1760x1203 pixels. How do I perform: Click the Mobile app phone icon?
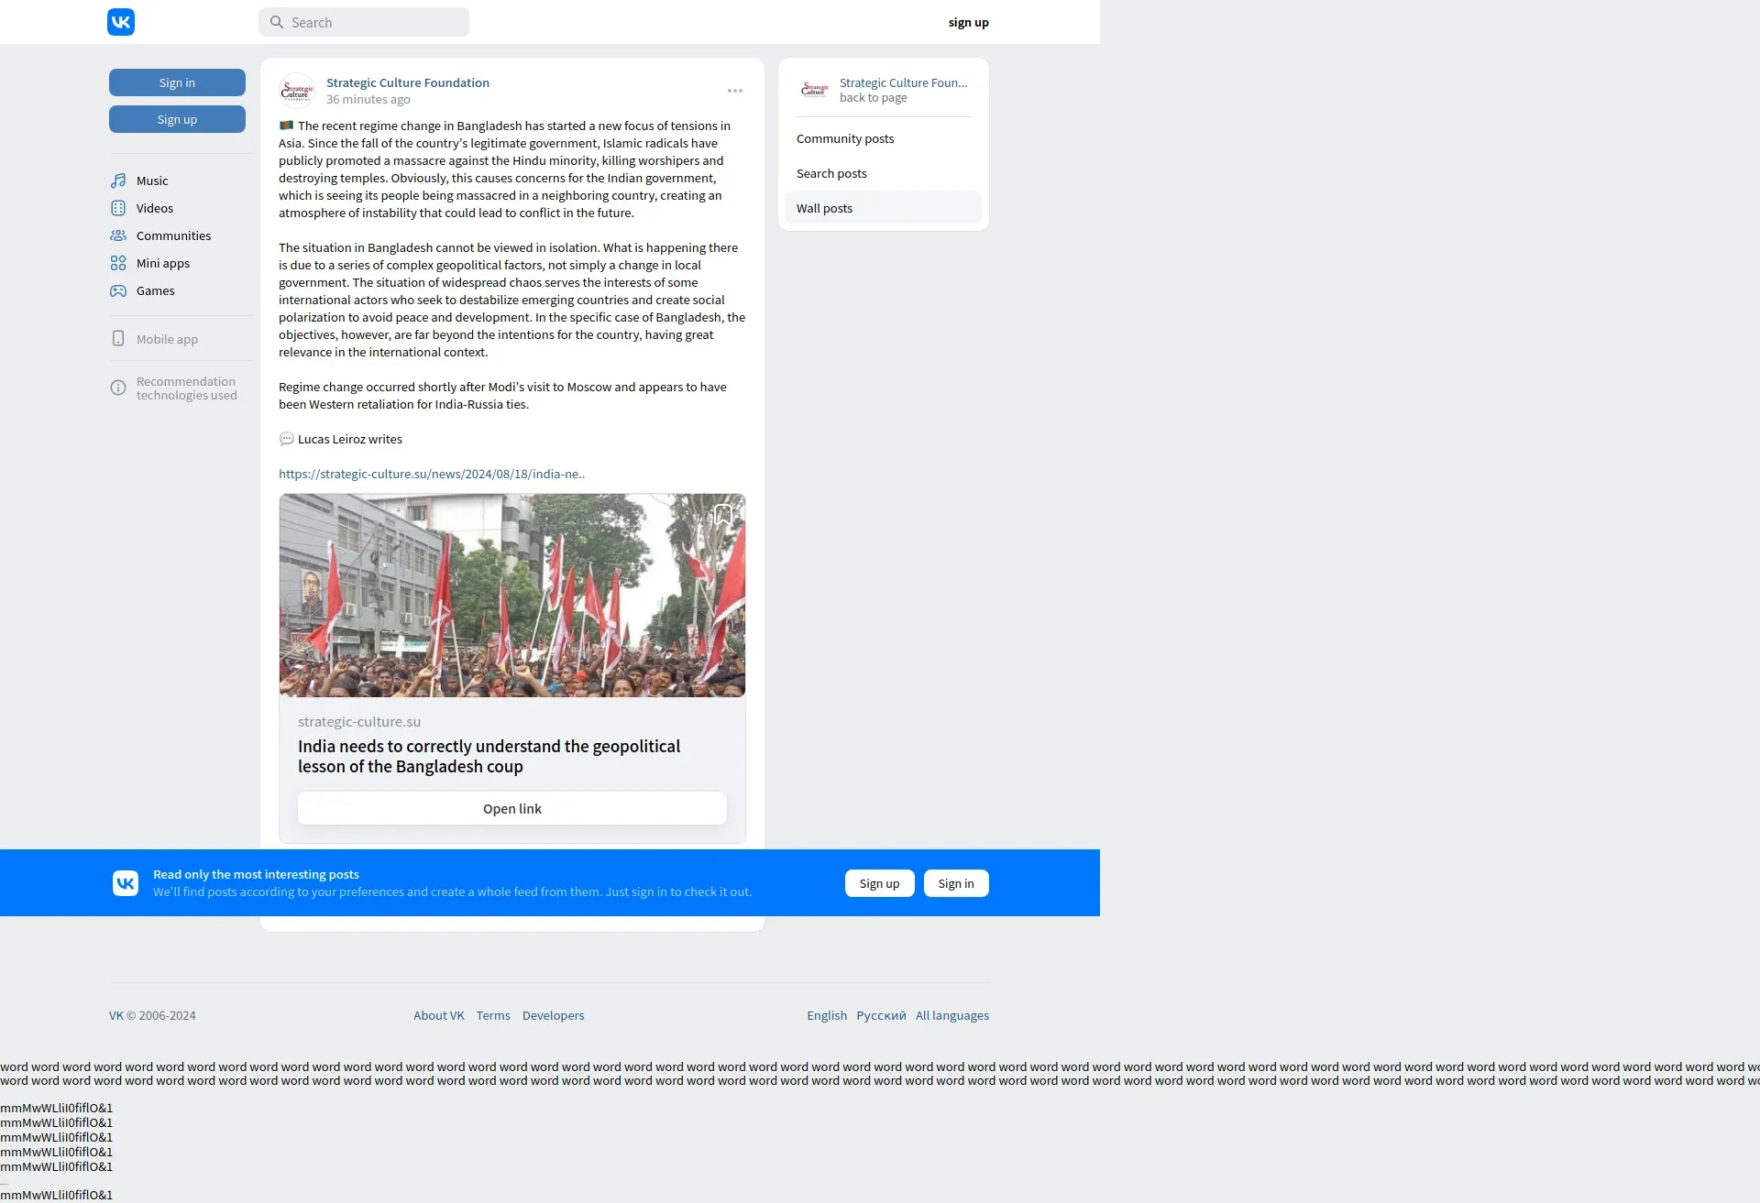point(118,339)
